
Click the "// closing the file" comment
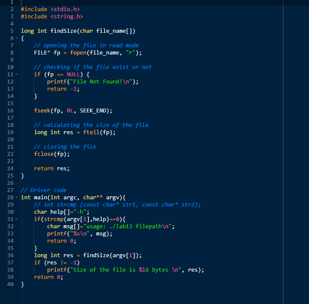(65, 147)
